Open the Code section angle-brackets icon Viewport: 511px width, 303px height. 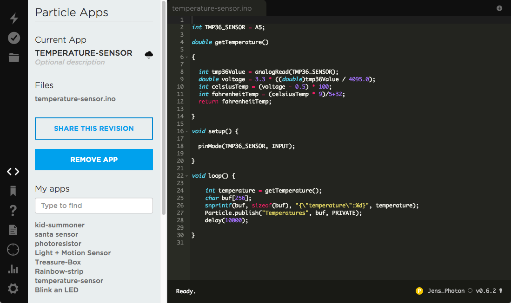[x=13, y=171]
